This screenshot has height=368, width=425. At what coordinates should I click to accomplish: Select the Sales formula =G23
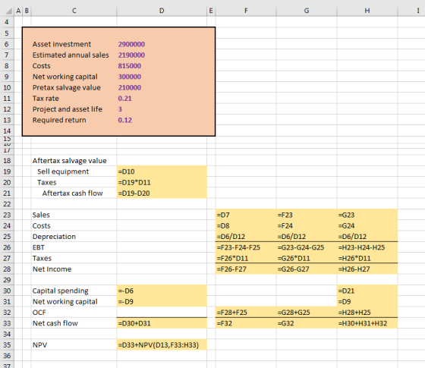tap(367, 215)
